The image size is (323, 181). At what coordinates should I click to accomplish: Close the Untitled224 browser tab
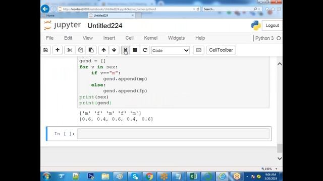click(x=133, y=16)
